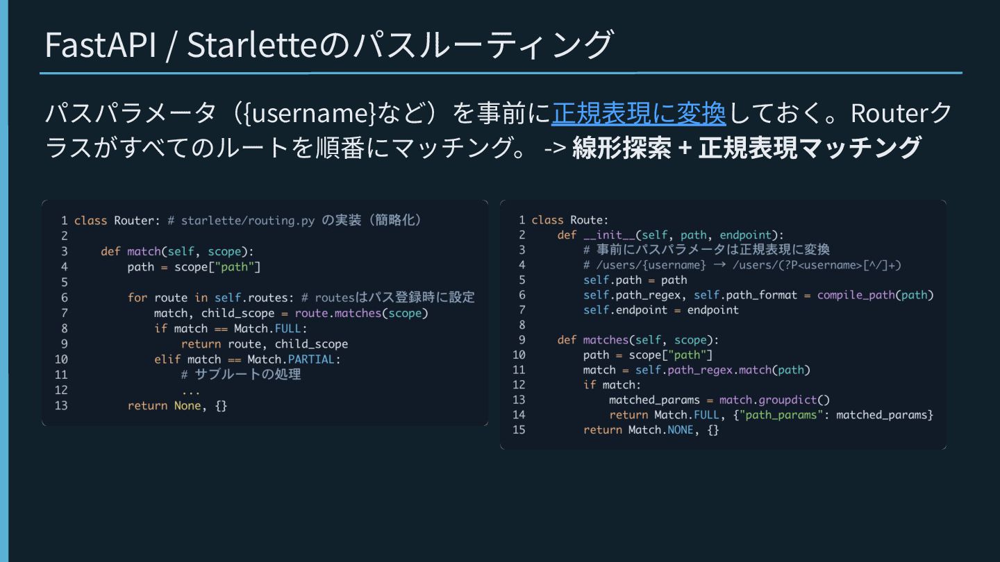Click the bold text 線形探索 + 正規表現マッチング

click(x=747, y=148)
